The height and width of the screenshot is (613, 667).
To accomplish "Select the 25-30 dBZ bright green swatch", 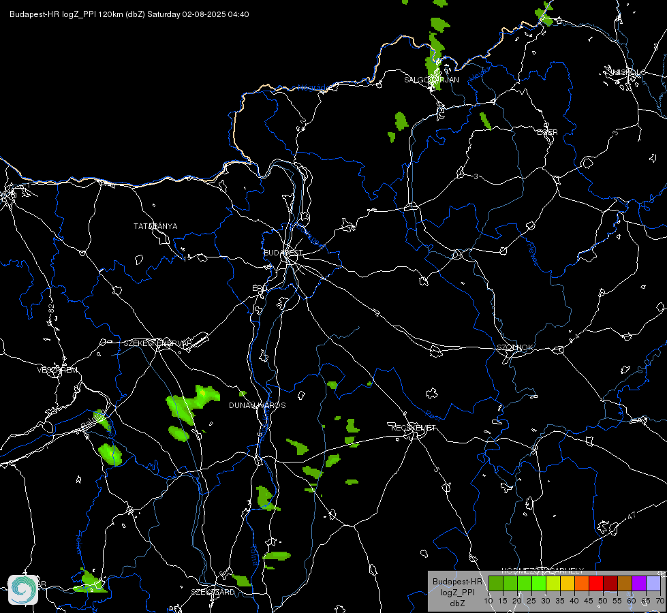I will click(539, 583).
